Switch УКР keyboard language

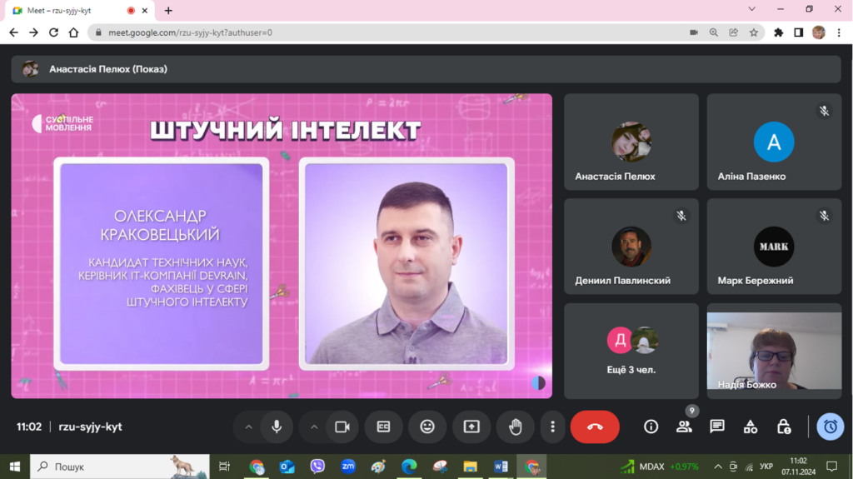[x=766, y=467]
